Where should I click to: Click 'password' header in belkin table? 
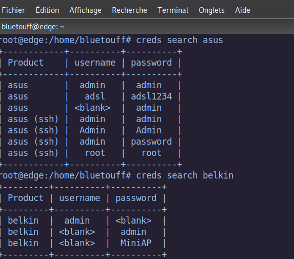coord(136,198)
